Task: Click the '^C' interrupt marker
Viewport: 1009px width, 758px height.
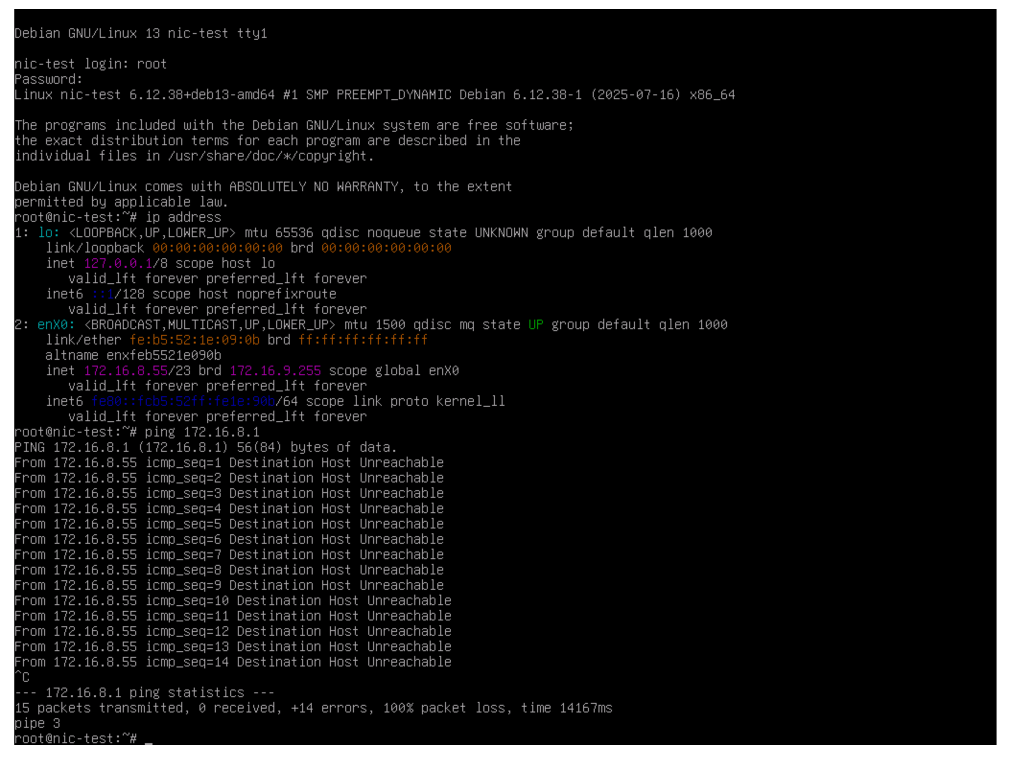Action: (x=22, y=678)
